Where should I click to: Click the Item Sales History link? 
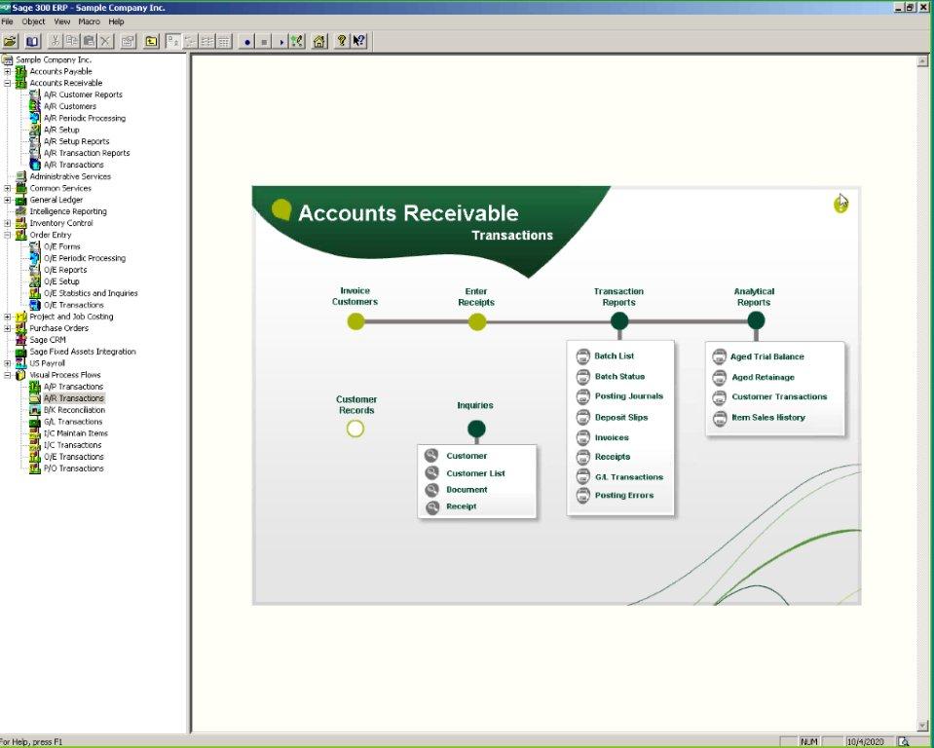tap(767, 418)
